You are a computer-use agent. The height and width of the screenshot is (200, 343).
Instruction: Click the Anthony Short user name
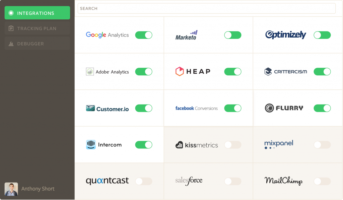coord(38,189)
